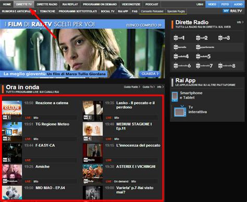The height and width of the screenshot is (202, 247).
Task: Click the Tv interattiva text link
Action: (197, 109)
